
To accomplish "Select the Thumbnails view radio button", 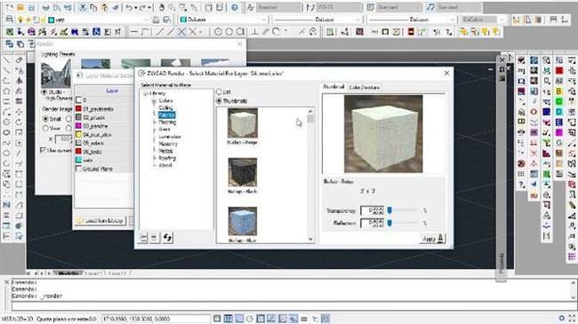I will pyautogui.click(x=220, y=100).
